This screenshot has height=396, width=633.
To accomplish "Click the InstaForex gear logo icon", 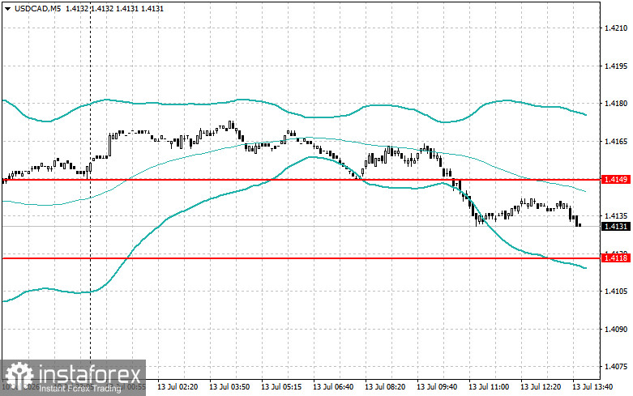I will 19,377.
